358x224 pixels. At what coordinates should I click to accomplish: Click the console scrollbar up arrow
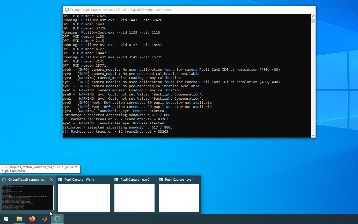[313, 16]
